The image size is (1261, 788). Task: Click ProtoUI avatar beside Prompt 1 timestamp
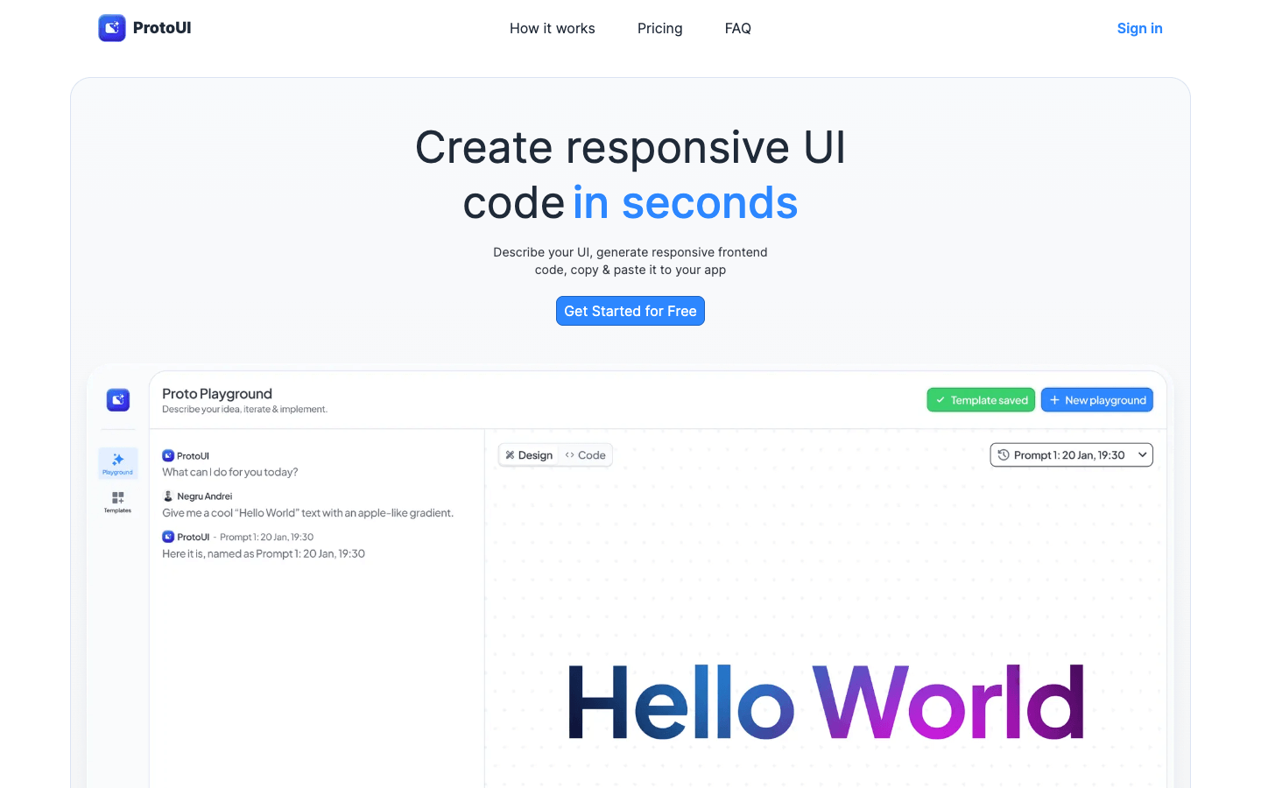coord(168,537)
